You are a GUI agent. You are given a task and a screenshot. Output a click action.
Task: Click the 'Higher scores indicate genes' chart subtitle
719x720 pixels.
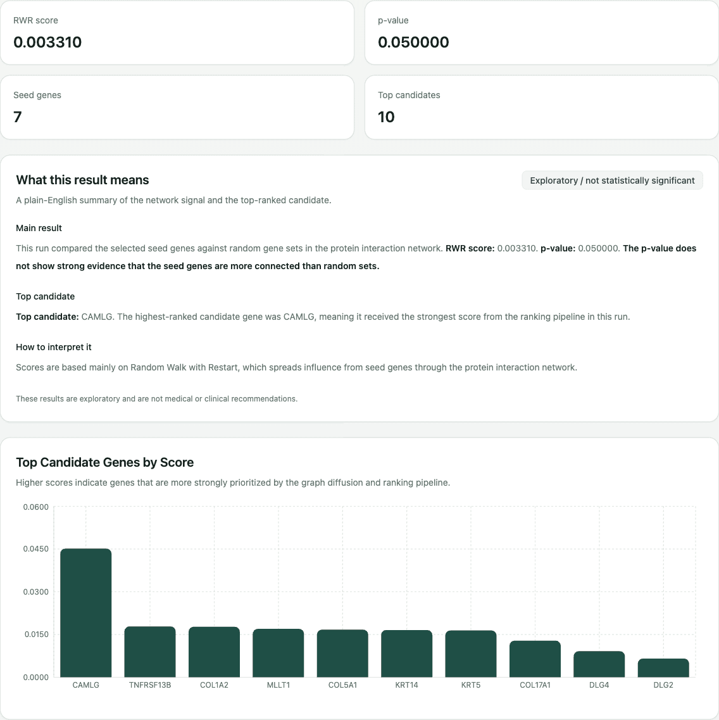click(233, 483)
